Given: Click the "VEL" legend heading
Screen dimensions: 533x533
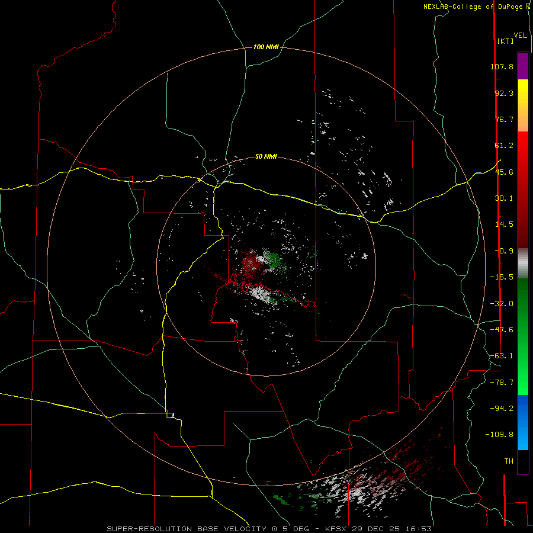Looking at the screenshot, I should click(x=520, y=36).
